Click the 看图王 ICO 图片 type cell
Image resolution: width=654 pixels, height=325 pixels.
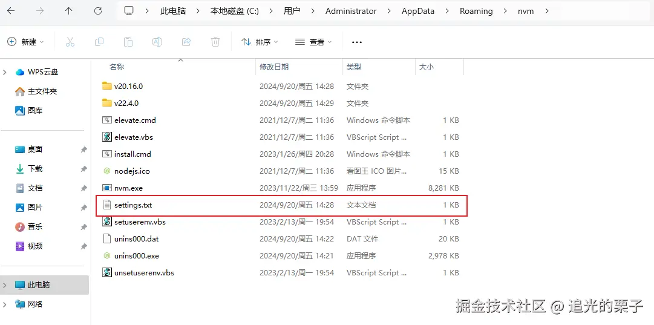coord(376,171)
